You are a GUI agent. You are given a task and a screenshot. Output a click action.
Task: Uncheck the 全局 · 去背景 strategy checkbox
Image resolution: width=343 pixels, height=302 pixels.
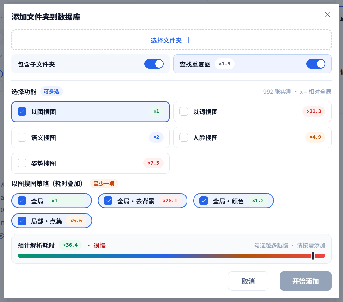108,201
